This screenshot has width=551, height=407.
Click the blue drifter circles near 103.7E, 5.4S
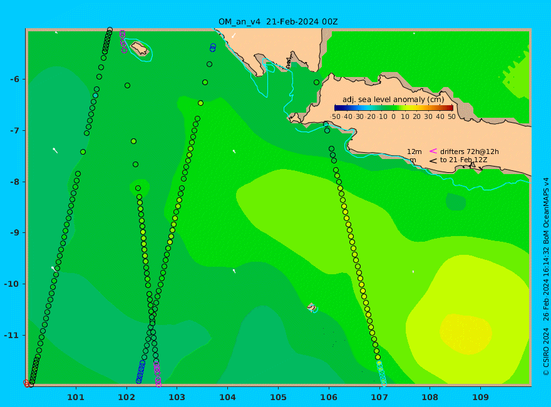click(213, 48)
